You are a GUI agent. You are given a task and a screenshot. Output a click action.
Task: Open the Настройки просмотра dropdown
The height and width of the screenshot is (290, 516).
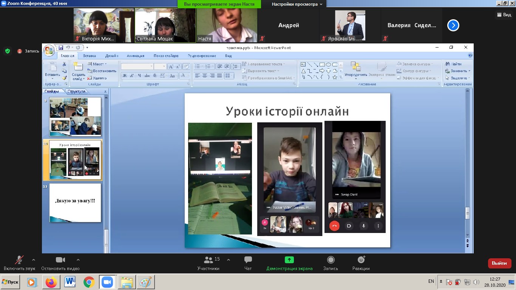[x=297, y=4]
